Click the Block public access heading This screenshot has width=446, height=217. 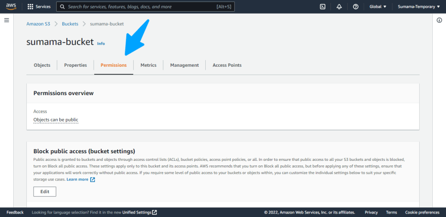(x=84, y=151)
